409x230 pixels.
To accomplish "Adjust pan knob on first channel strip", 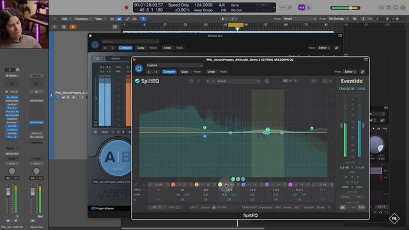I will 12,171.
